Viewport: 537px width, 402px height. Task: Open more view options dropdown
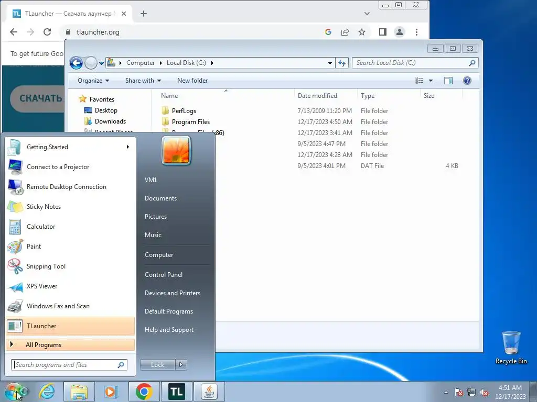click(431, 81)
